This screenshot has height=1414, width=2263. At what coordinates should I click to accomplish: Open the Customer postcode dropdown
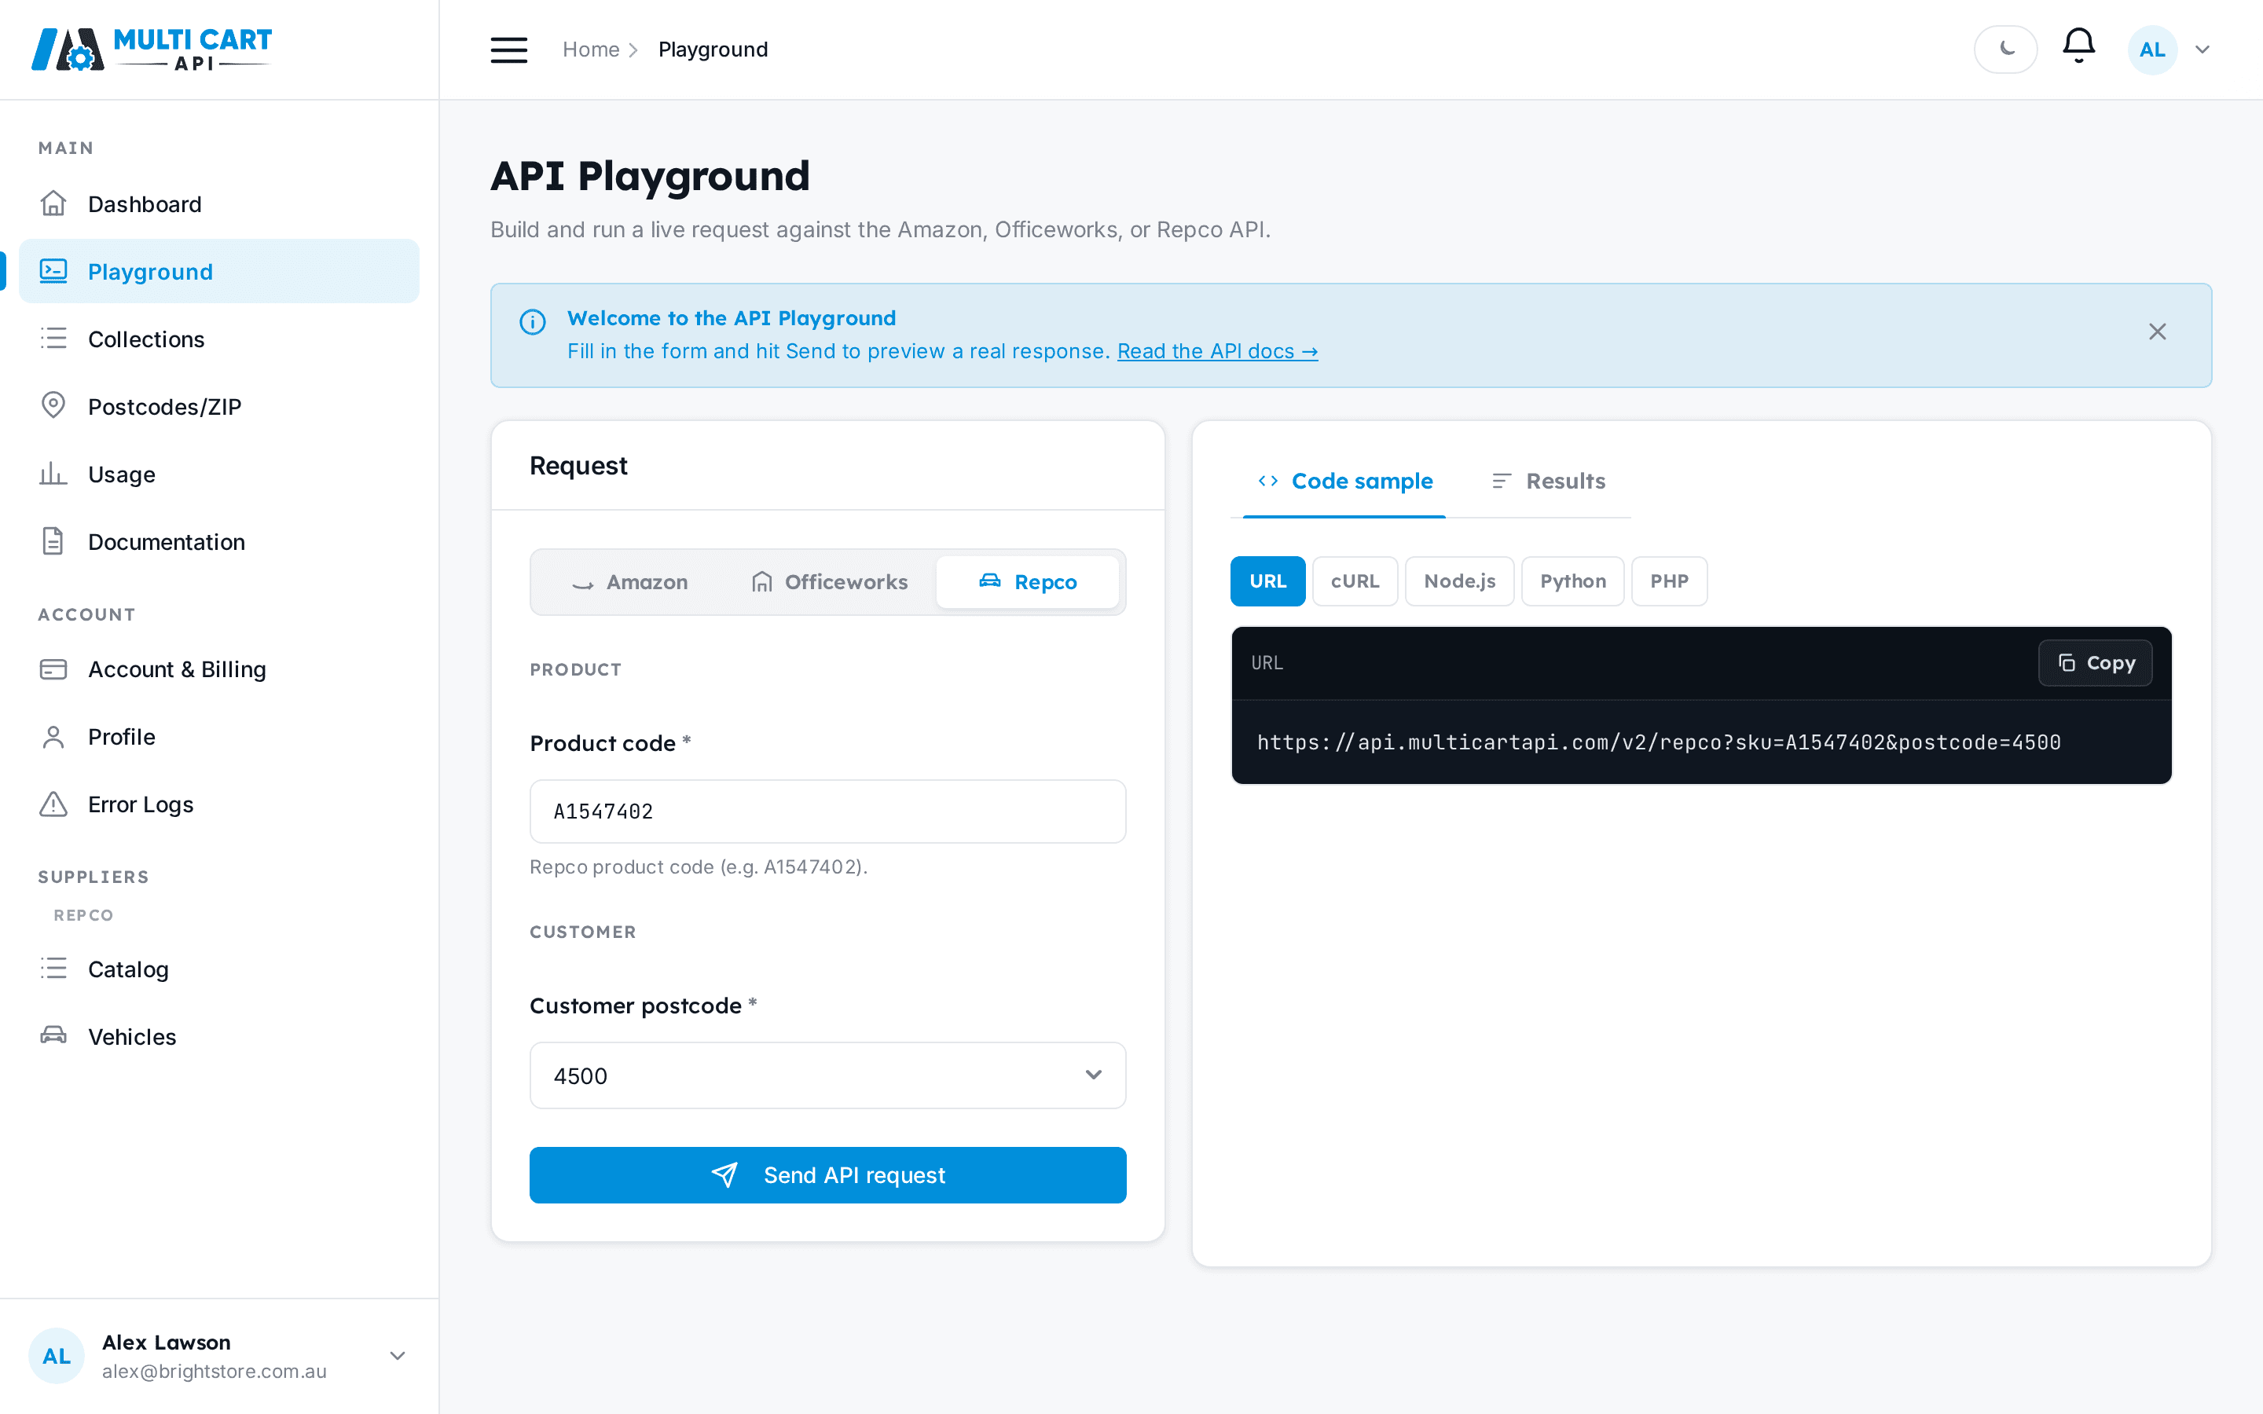827,1075
